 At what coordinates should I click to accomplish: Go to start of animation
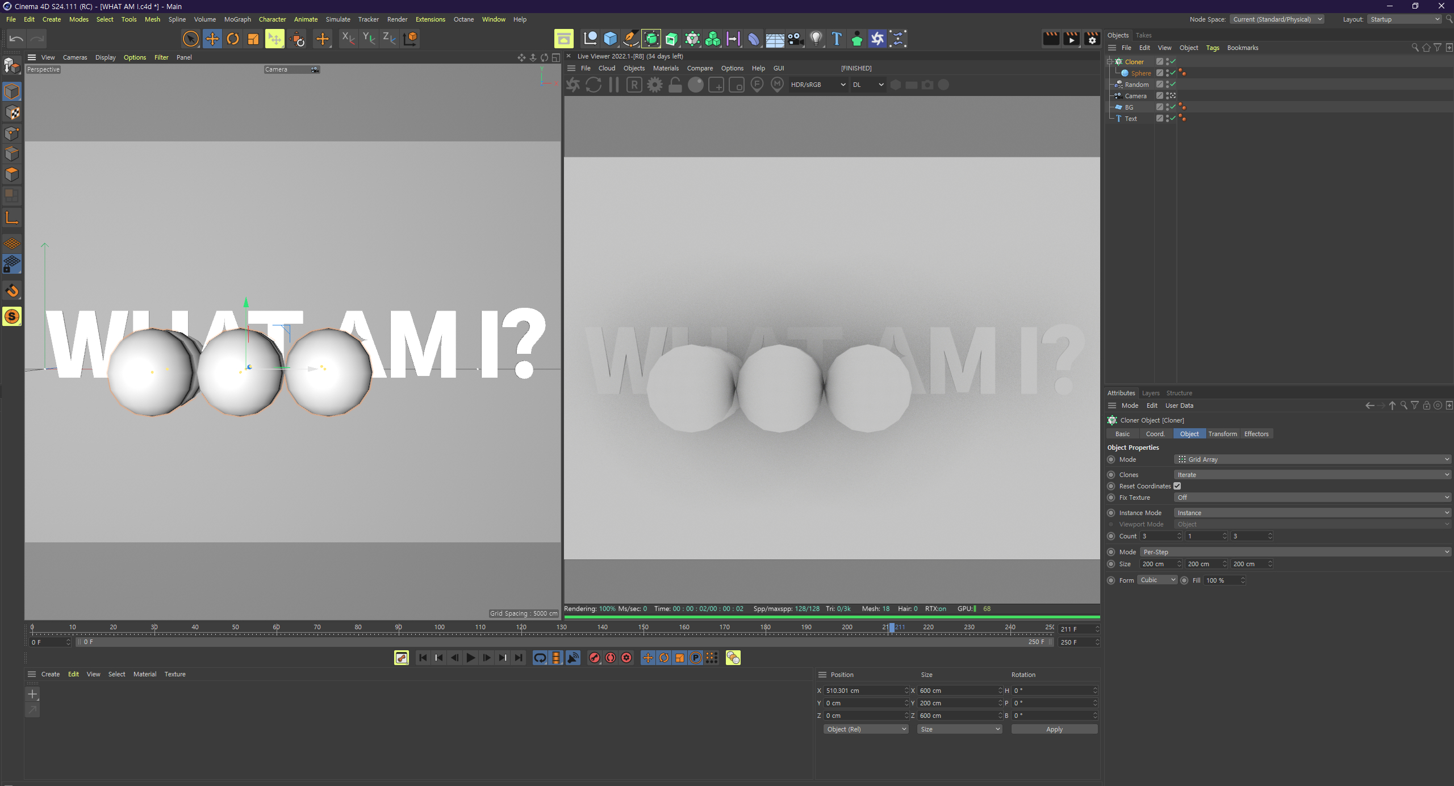point(423,658)
